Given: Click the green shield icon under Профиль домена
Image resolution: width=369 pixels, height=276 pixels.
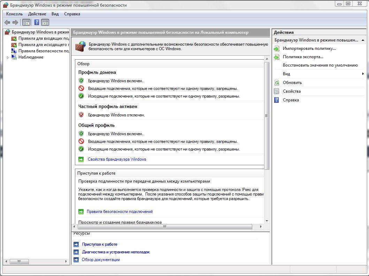Looking at the screenshot, I should [81, 81].
